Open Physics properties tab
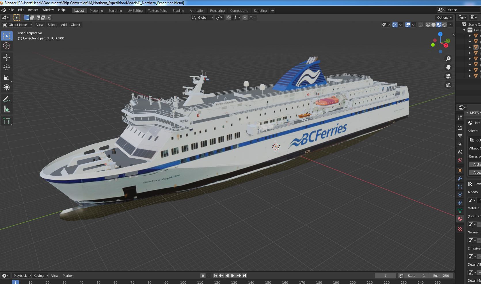This screenshot has width=481, height=284. 460,195
